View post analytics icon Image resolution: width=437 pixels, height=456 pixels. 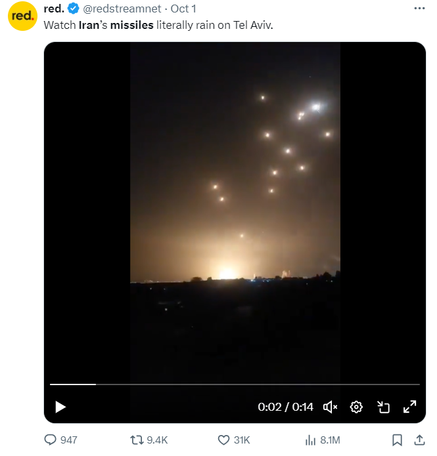coord(311,440)
